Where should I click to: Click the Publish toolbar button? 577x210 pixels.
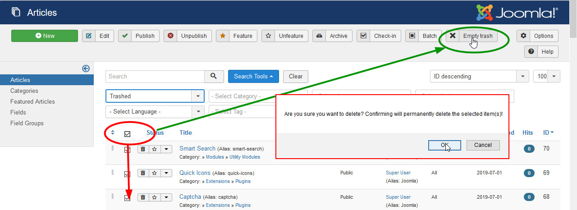pyautogui.click(x=139, y=36)
